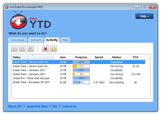Open download folder via folder icon

[53, 49]
